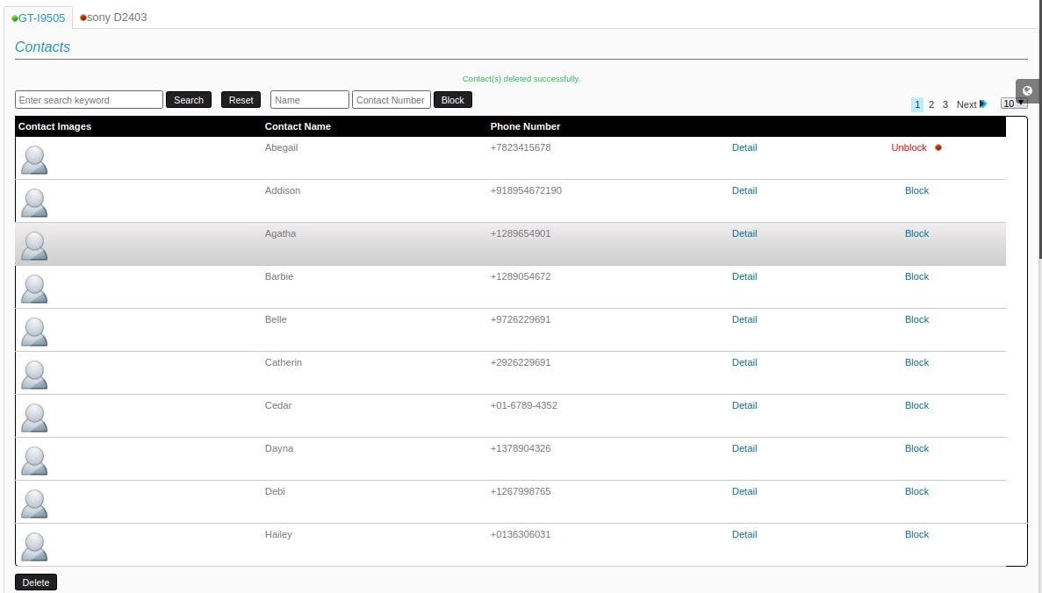Block the contact Dayna
This screenshot has width=1042, height=593.
coord(916,448)
